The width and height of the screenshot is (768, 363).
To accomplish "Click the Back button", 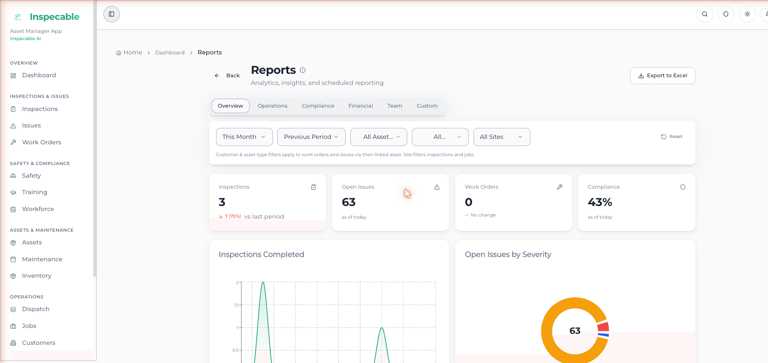I will (227, 76).
